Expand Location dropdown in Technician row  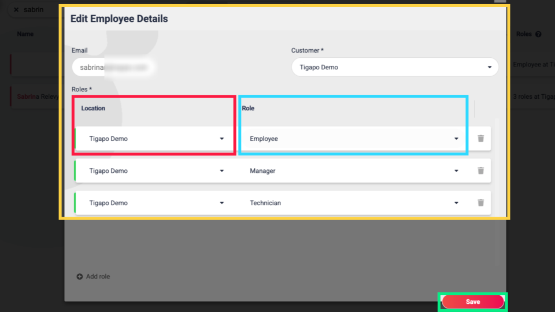[155, 203]
